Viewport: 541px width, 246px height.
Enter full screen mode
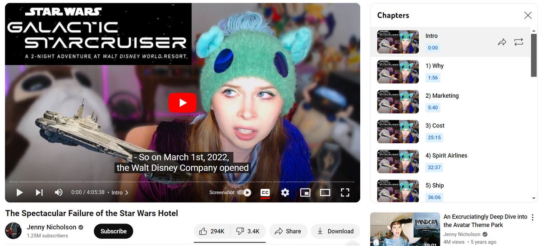click(345, 192)
